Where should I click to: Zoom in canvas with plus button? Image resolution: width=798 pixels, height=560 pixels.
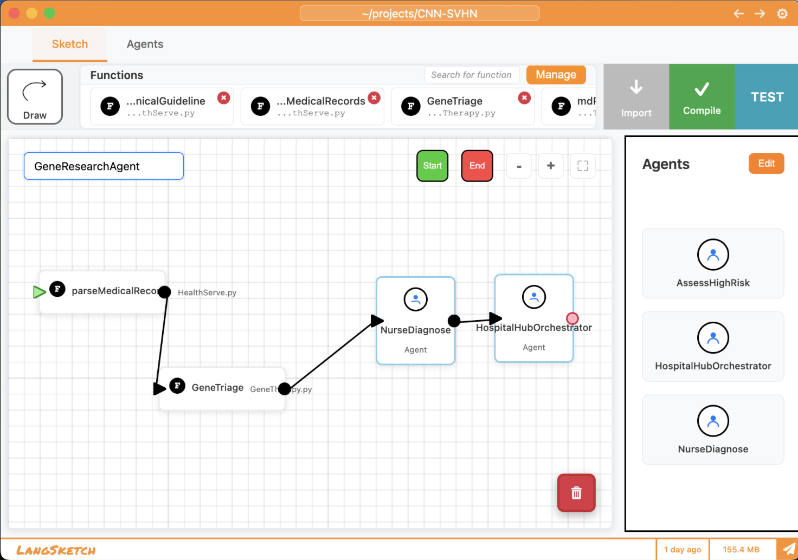(551, 166)
